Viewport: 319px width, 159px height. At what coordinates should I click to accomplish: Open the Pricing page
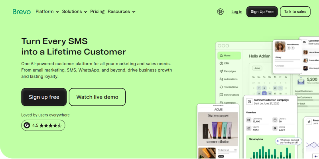click(x=97, y=12)
